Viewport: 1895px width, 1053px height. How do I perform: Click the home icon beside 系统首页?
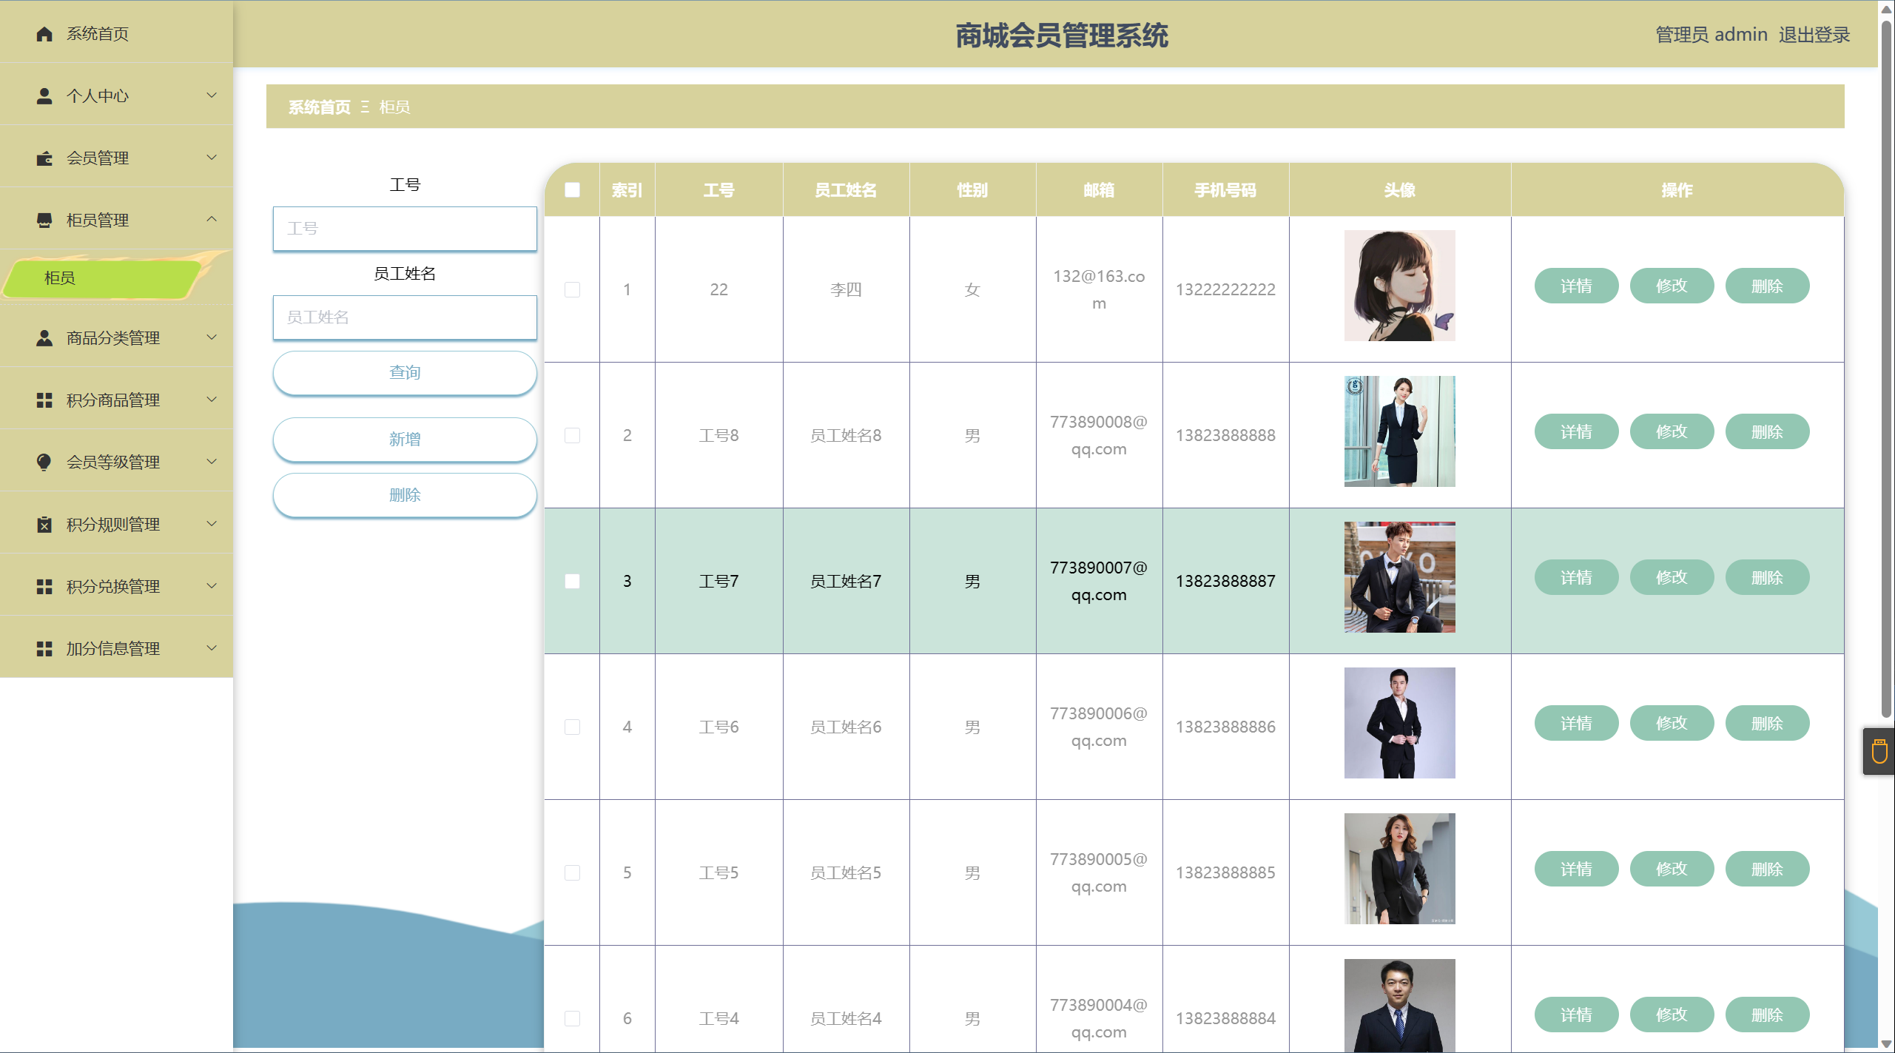click(x=44, y=34)
